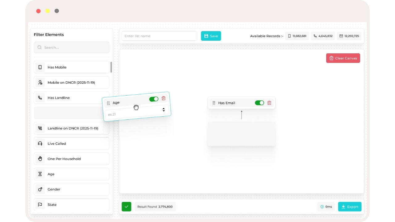The height and width of the screenshot is (222, 395).
Task: Click the filter list scrollbar
Action: 111,67
